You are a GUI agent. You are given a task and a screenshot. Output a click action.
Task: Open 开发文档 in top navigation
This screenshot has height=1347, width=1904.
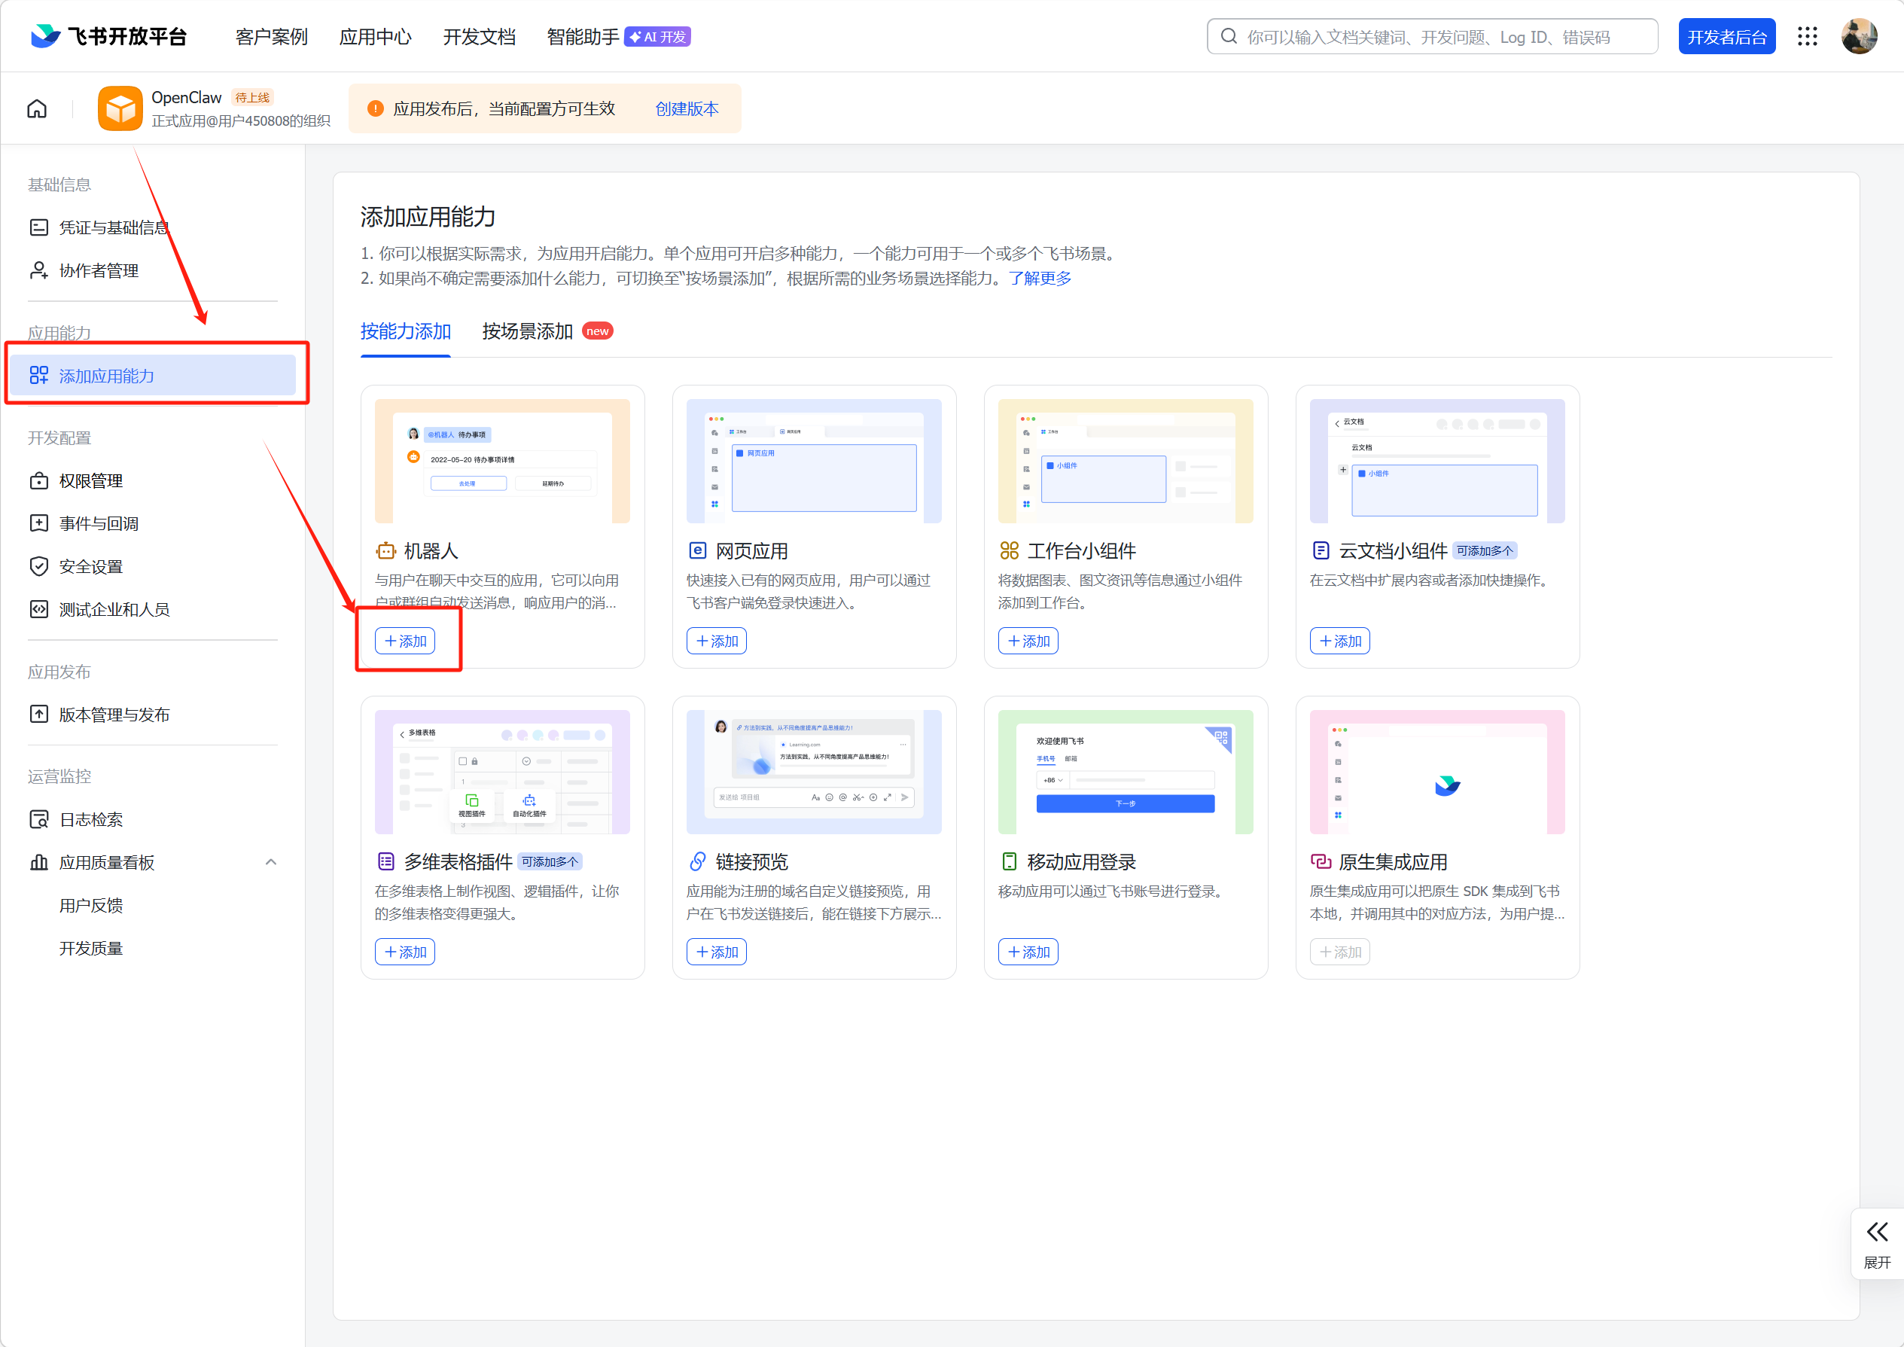point(479,36)
